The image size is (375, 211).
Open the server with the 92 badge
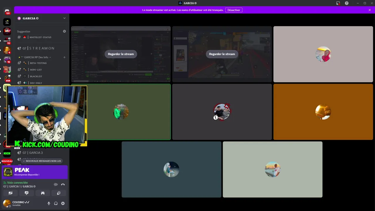(x=7, y=40)
